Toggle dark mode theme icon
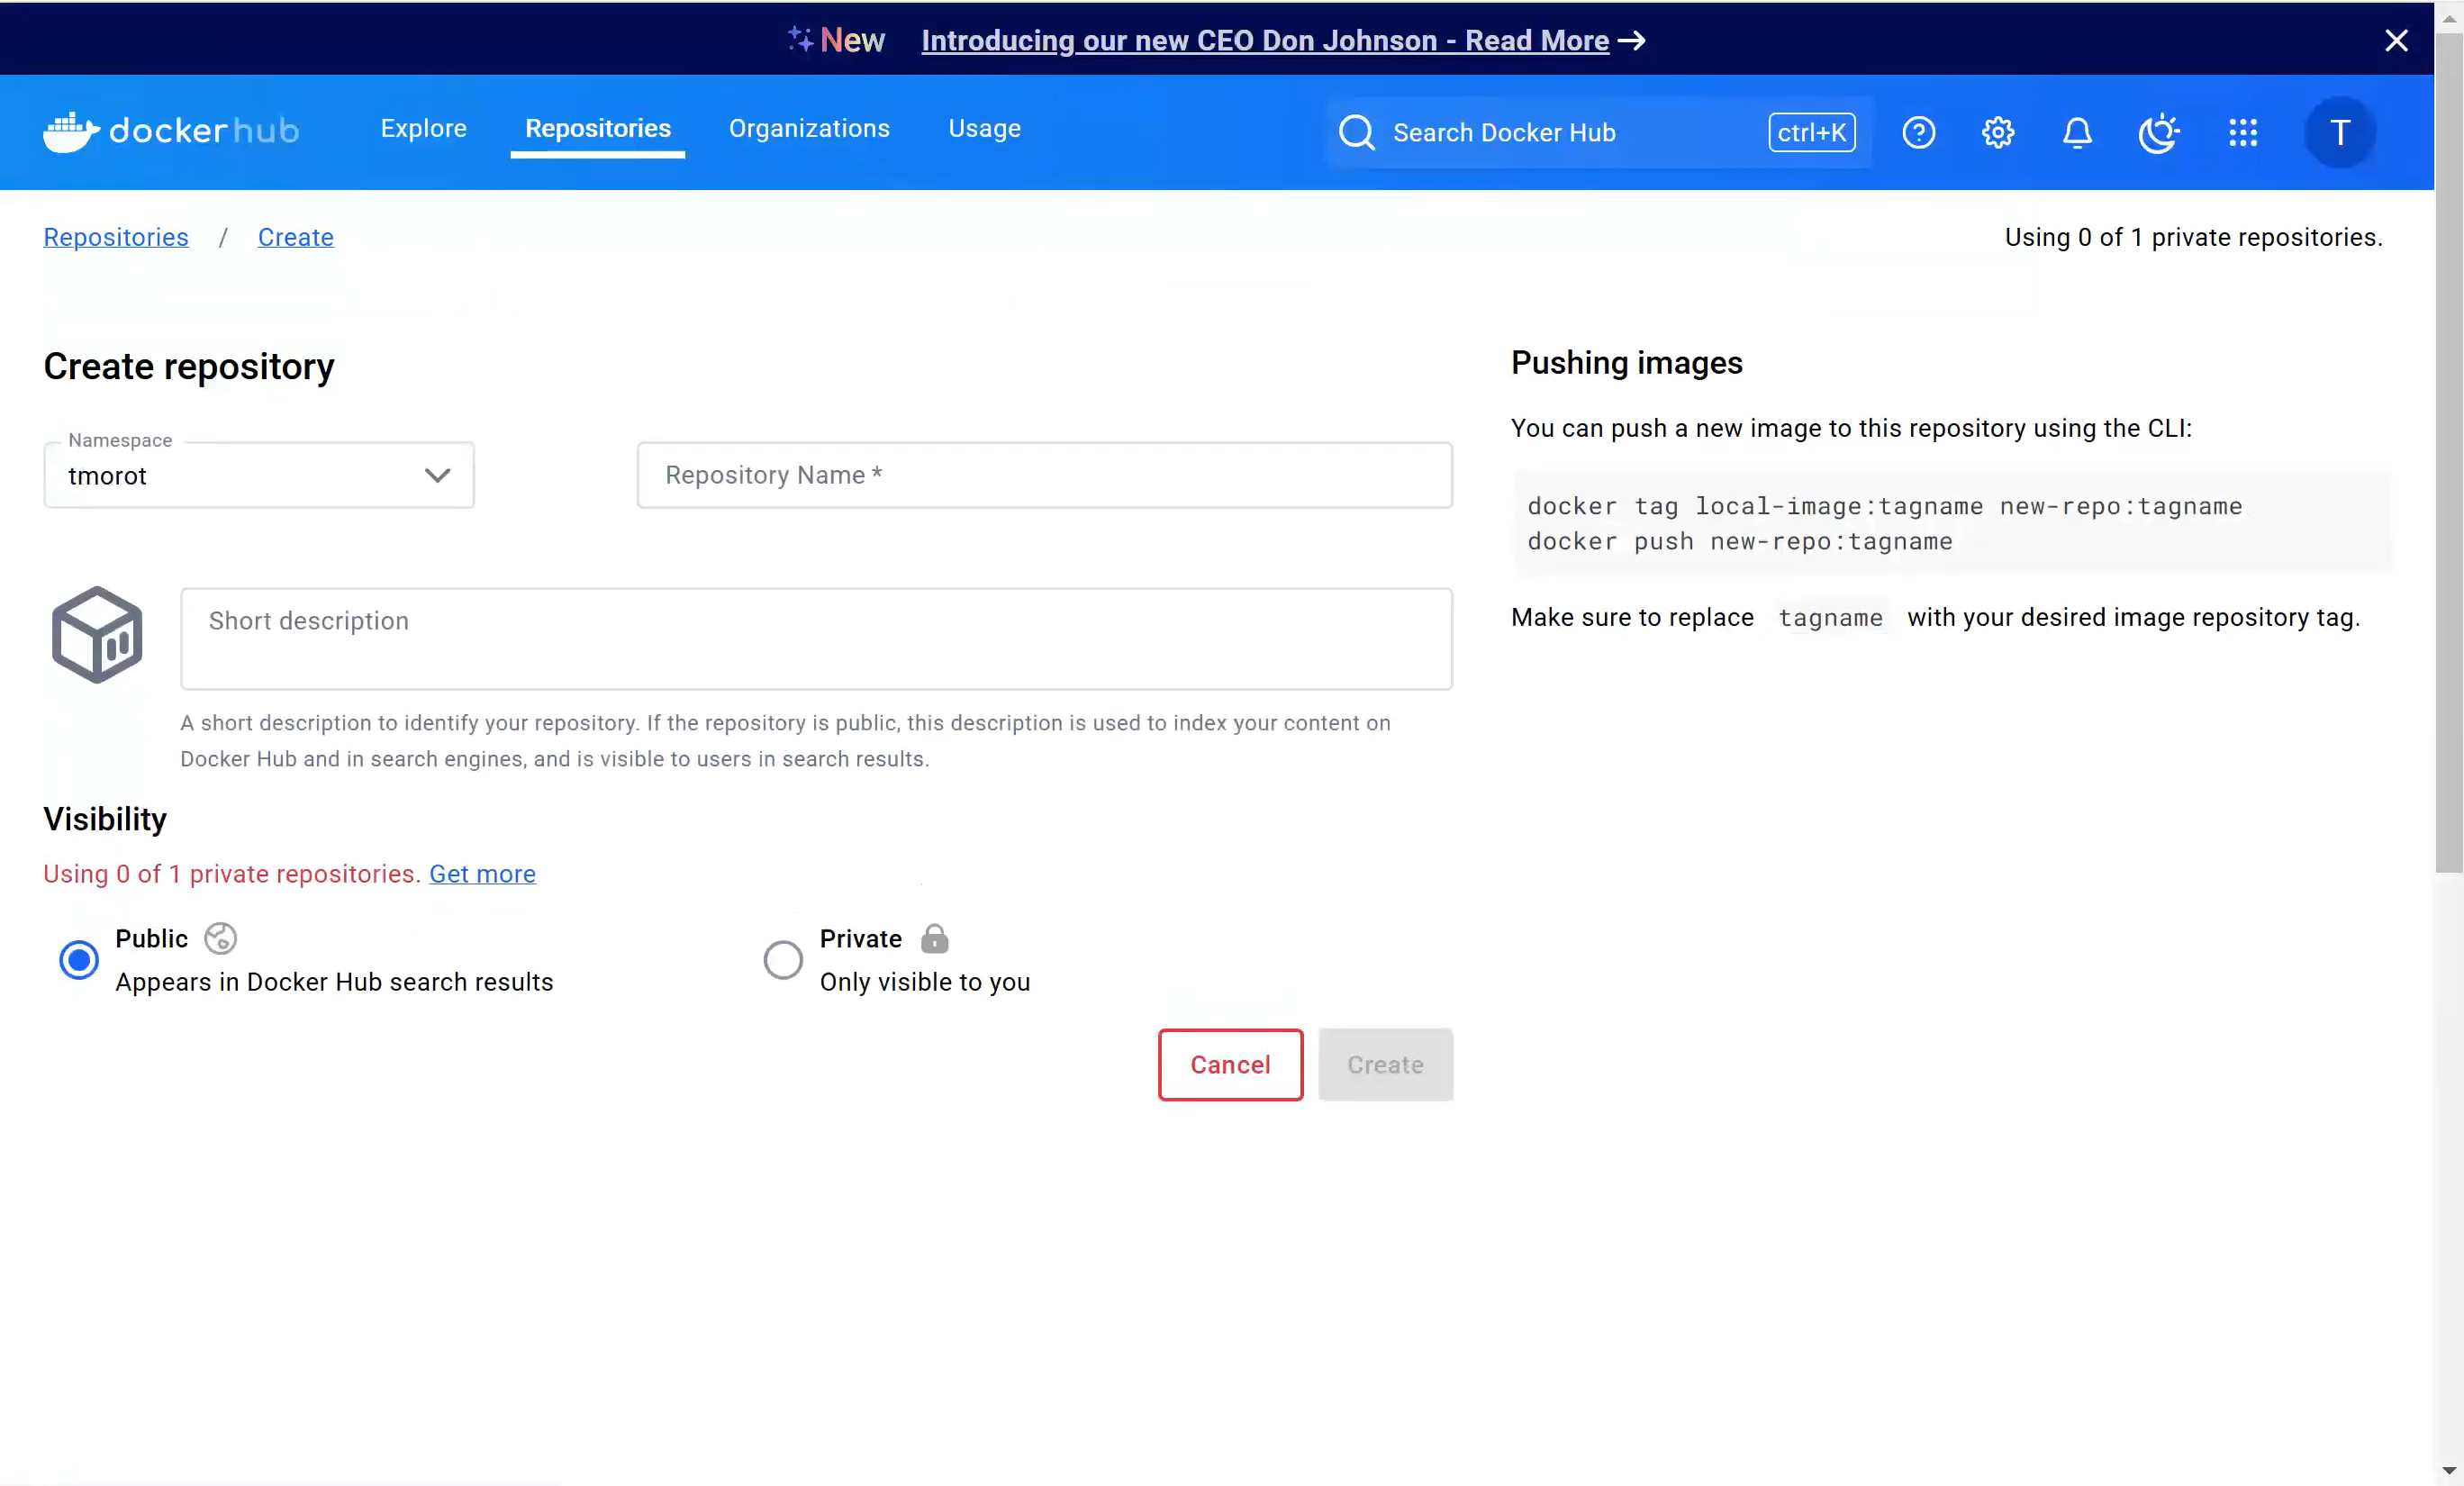Screen dimensions: 2464x1486 coord(2158,132)
